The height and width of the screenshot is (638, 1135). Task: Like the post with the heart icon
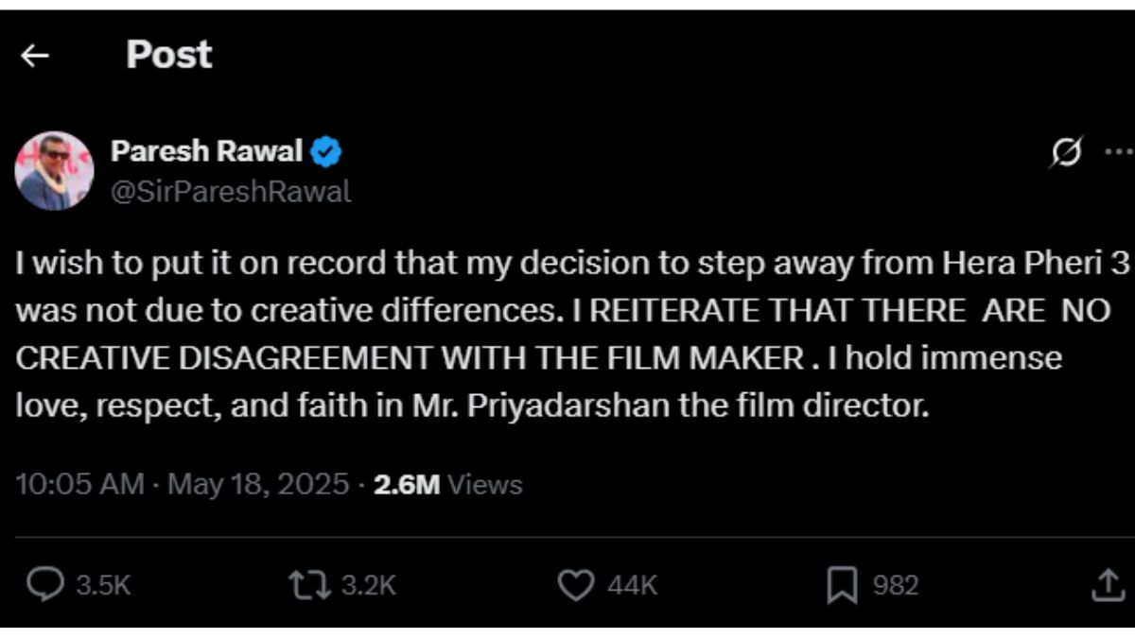575,585
